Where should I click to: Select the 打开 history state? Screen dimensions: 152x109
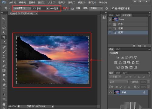point(128,24)
